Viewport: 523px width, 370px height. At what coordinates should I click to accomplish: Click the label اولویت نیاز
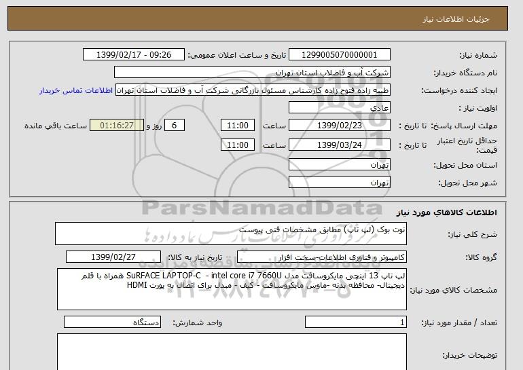[478, 108]
